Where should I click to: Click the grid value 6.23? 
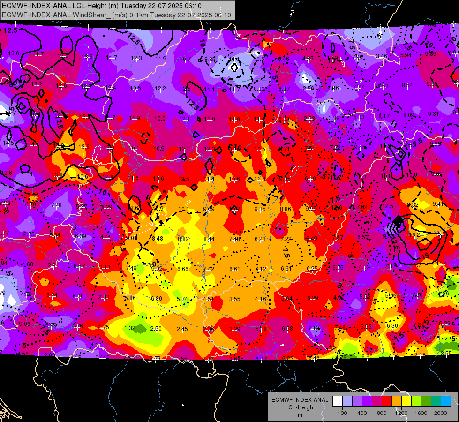pyautogui.click(x=260, y=239)
